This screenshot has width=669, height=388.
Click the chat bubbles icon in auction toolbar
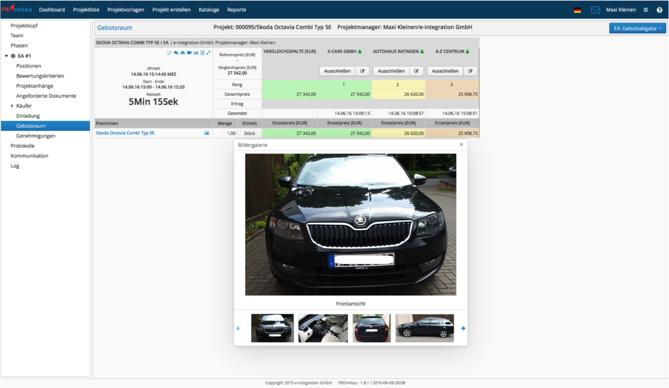176,52
